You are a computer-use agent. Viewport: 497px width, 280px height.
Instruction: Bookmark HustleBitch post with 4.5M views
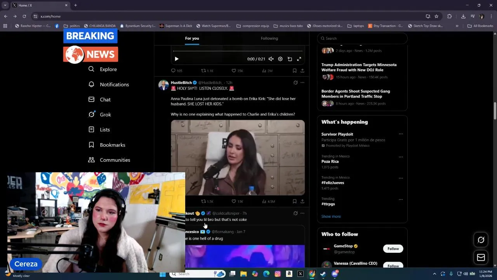[x=294, y=201]
